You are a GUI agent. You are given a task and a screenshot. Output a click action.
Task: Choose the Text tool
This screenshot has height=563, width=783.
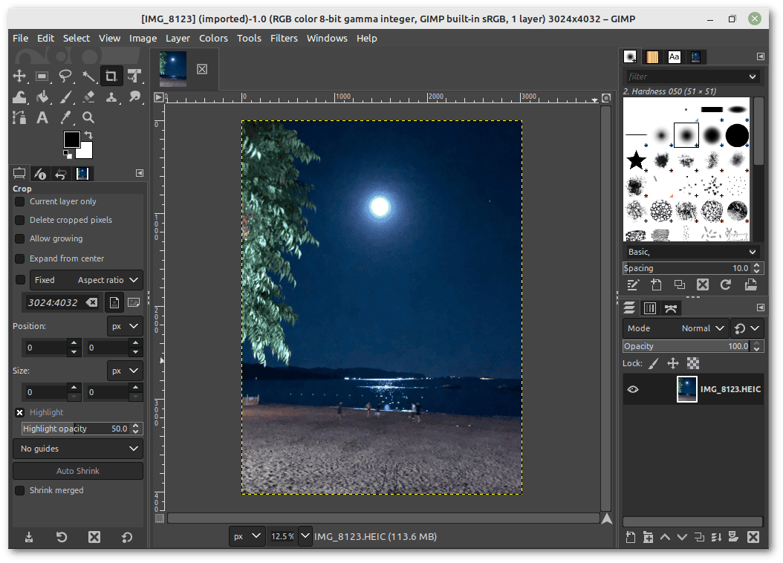pyautogui.click(x=42, y=117)
